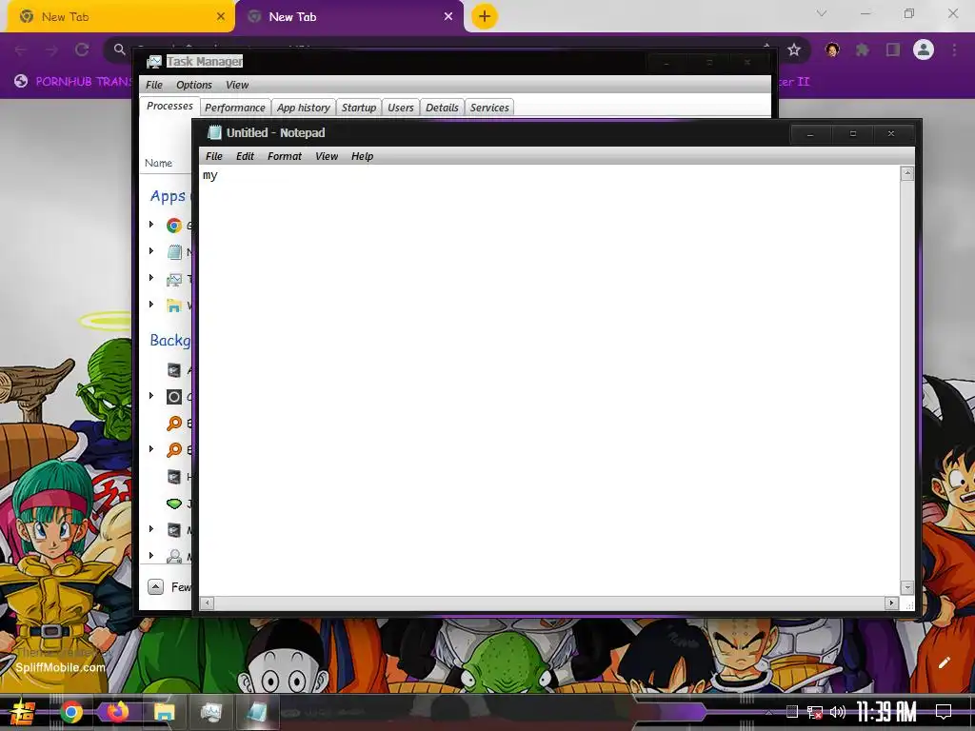Open Chrome's three-dot menu
Screen dimensions: 975x731
954,49
